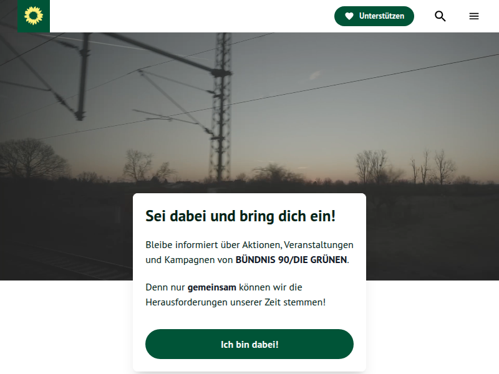
Task: Open search with the magnifier icon
Action: coord(440,16)
